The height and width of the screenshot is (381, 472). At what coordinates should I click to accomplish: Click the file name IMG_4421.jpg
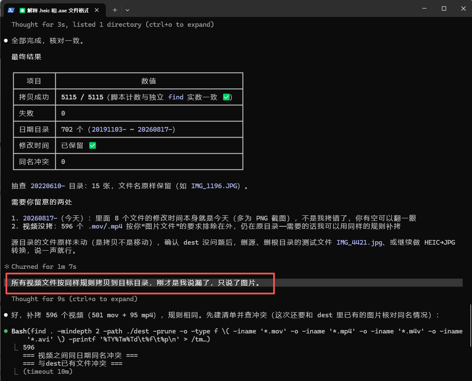[359, 243]
